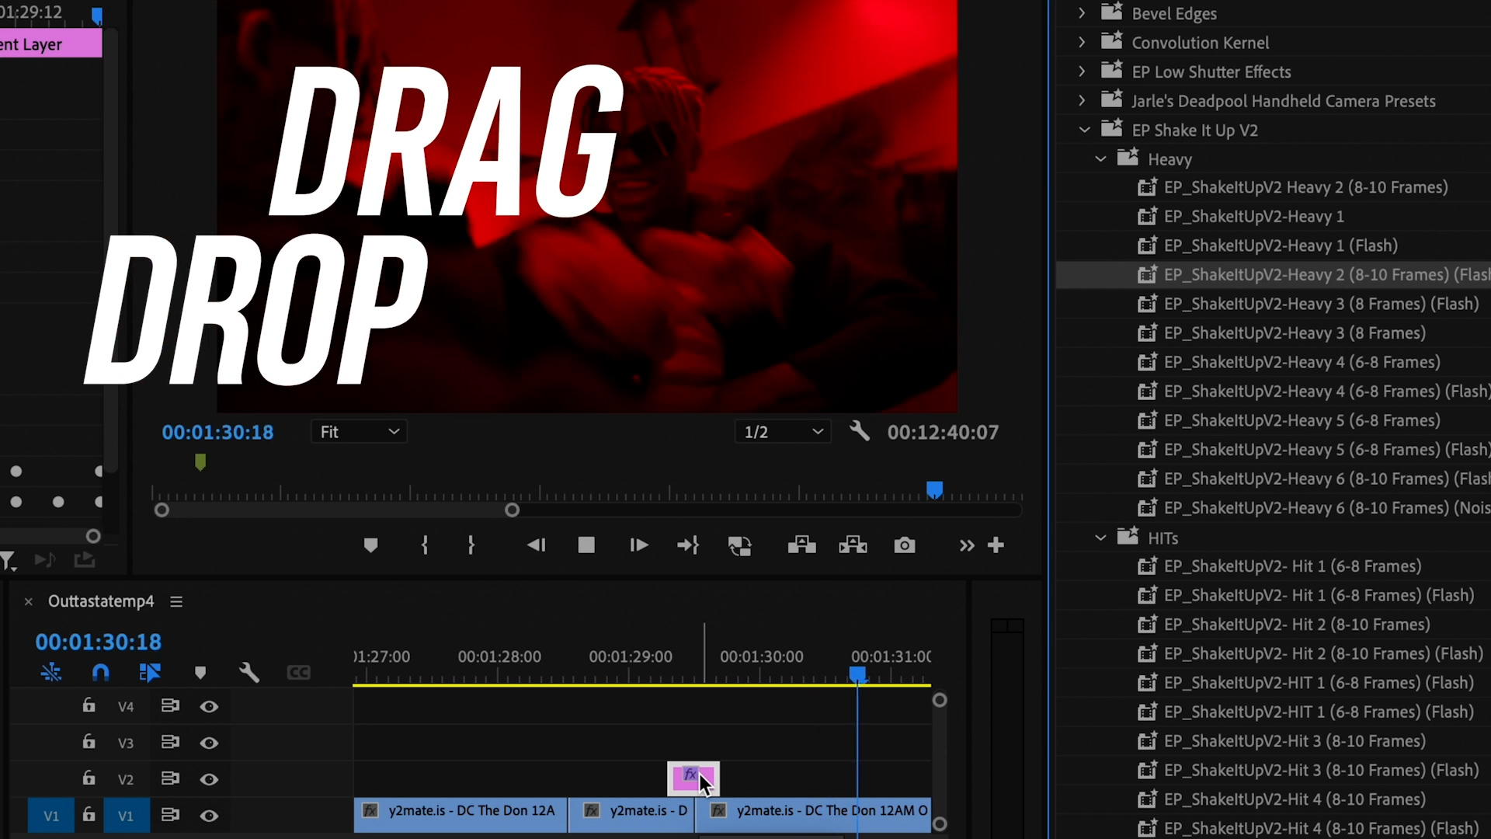Open the 1/2 playback resolution dropdown
The width and height of the screenshot is (1491, 839).
pyautogui.click(x=782, y=432)
